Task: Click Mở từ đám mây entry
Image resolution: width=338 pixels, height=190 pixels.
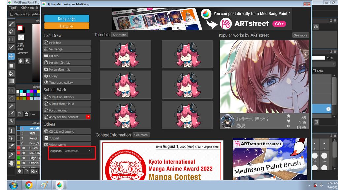Action: point(67,69)
